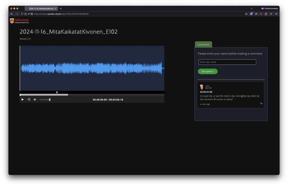Click the audio waveform display
The width and height of the screenshot is (288, 186).
pos(92,68)
